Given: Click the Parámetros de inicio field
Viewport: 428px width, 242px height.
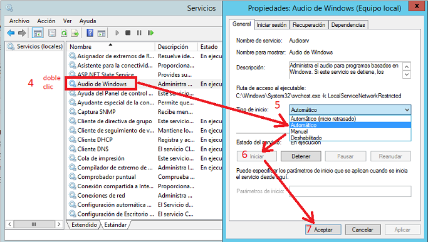Looking at the screenshot, I should click(x=350, y=191).
